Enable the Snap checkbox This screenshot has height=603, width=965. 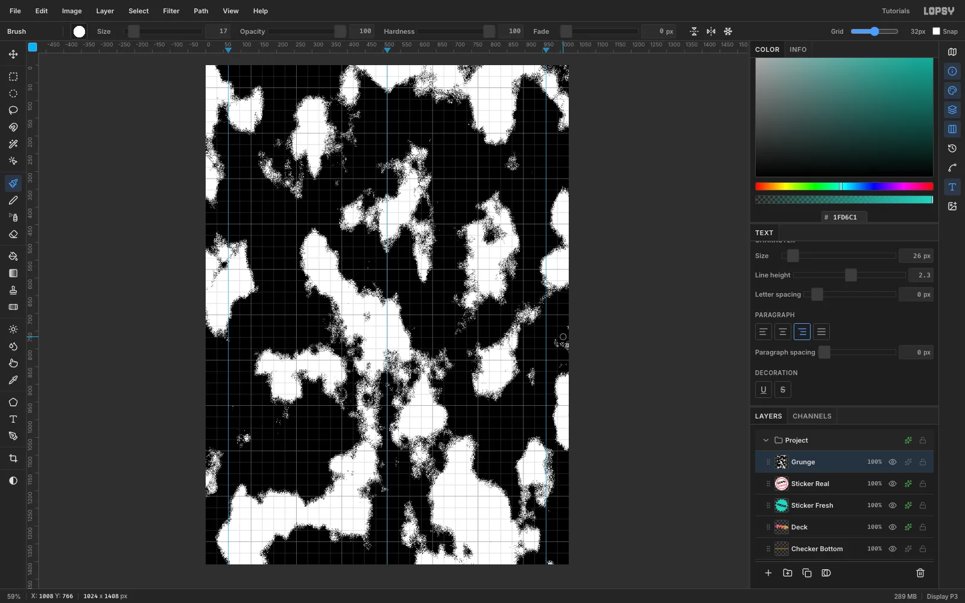click(x=936, y=31)
